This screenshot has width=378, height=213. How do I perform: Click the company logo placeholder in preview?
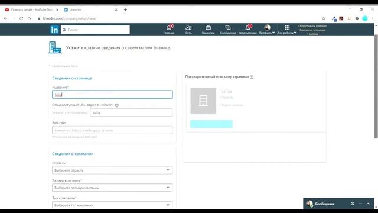point(203,101)
